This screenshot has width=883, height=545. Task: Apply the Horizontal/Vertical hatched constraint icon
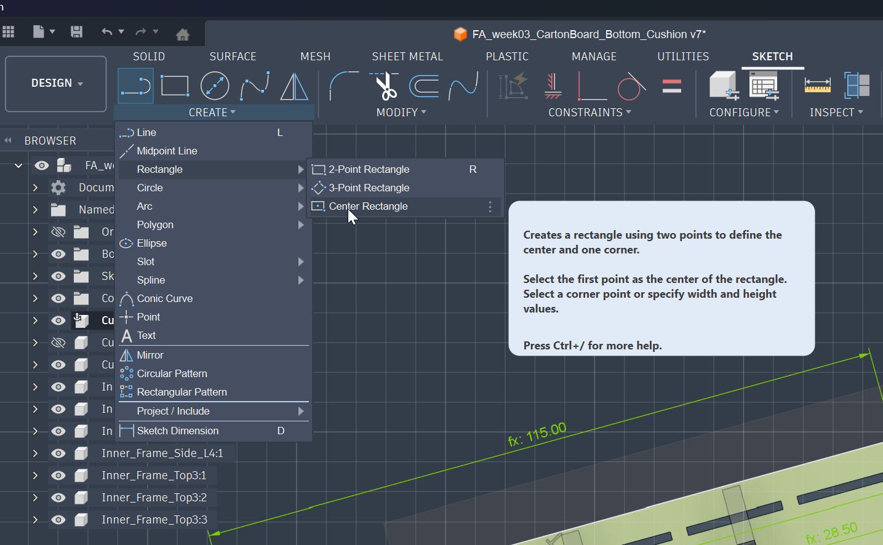[x=553, y=86]
